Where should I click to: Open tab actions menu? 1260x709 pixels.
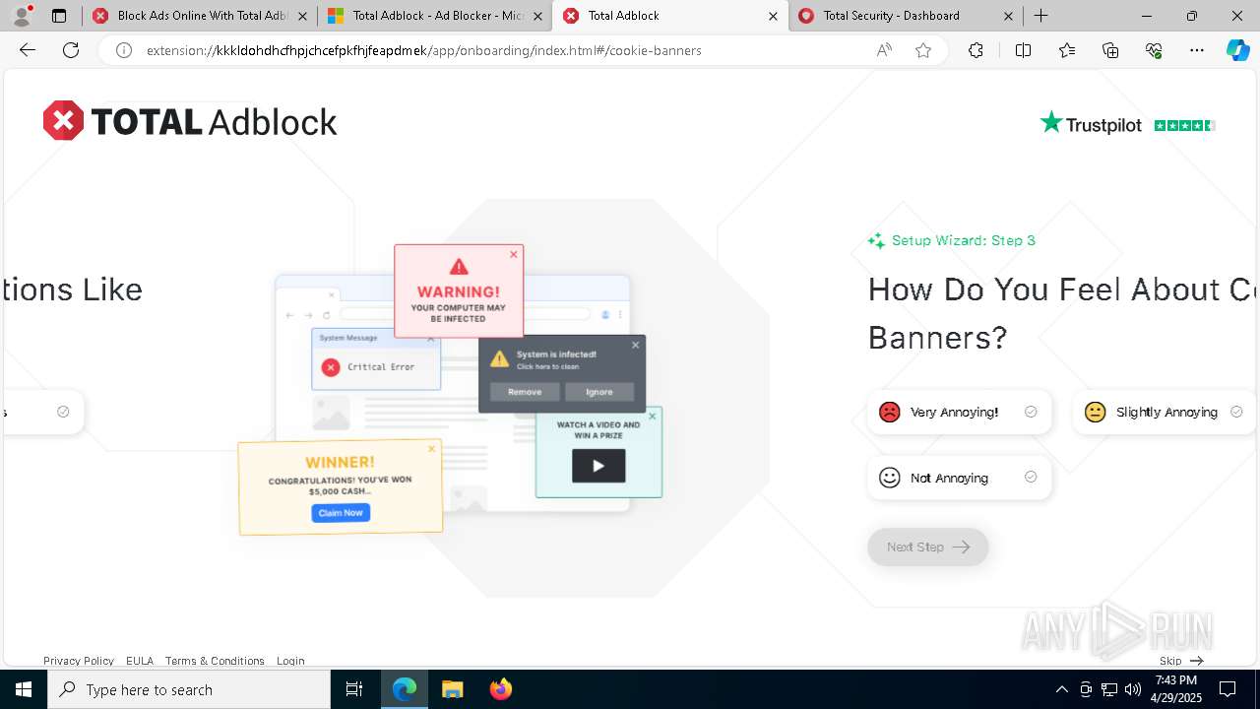pos(59,16)
